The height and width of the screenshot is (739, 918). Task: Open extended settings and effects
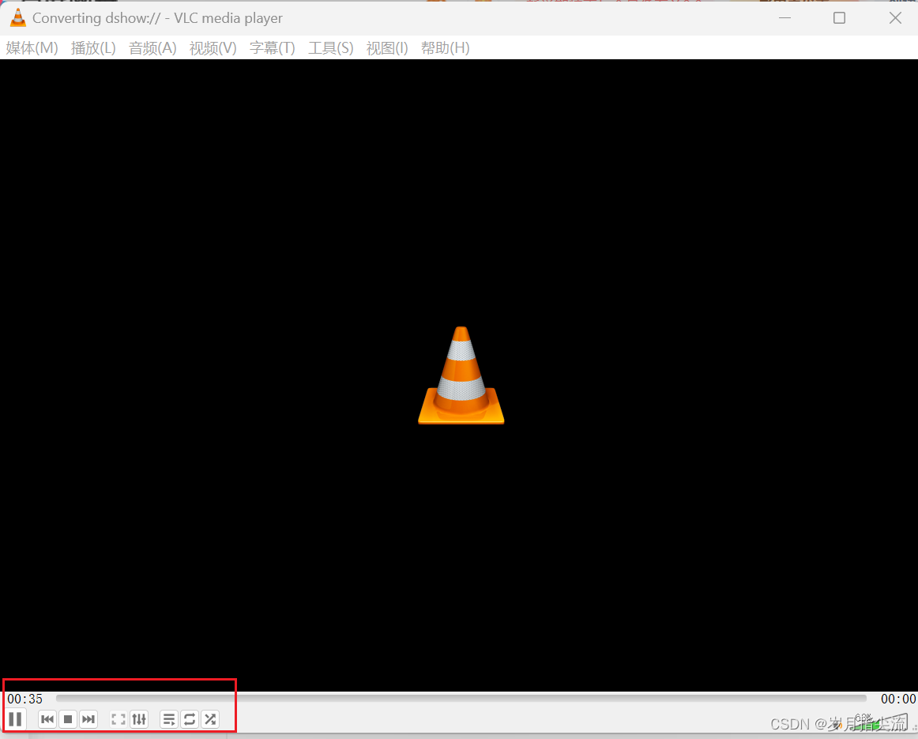[x=139, y=719]
